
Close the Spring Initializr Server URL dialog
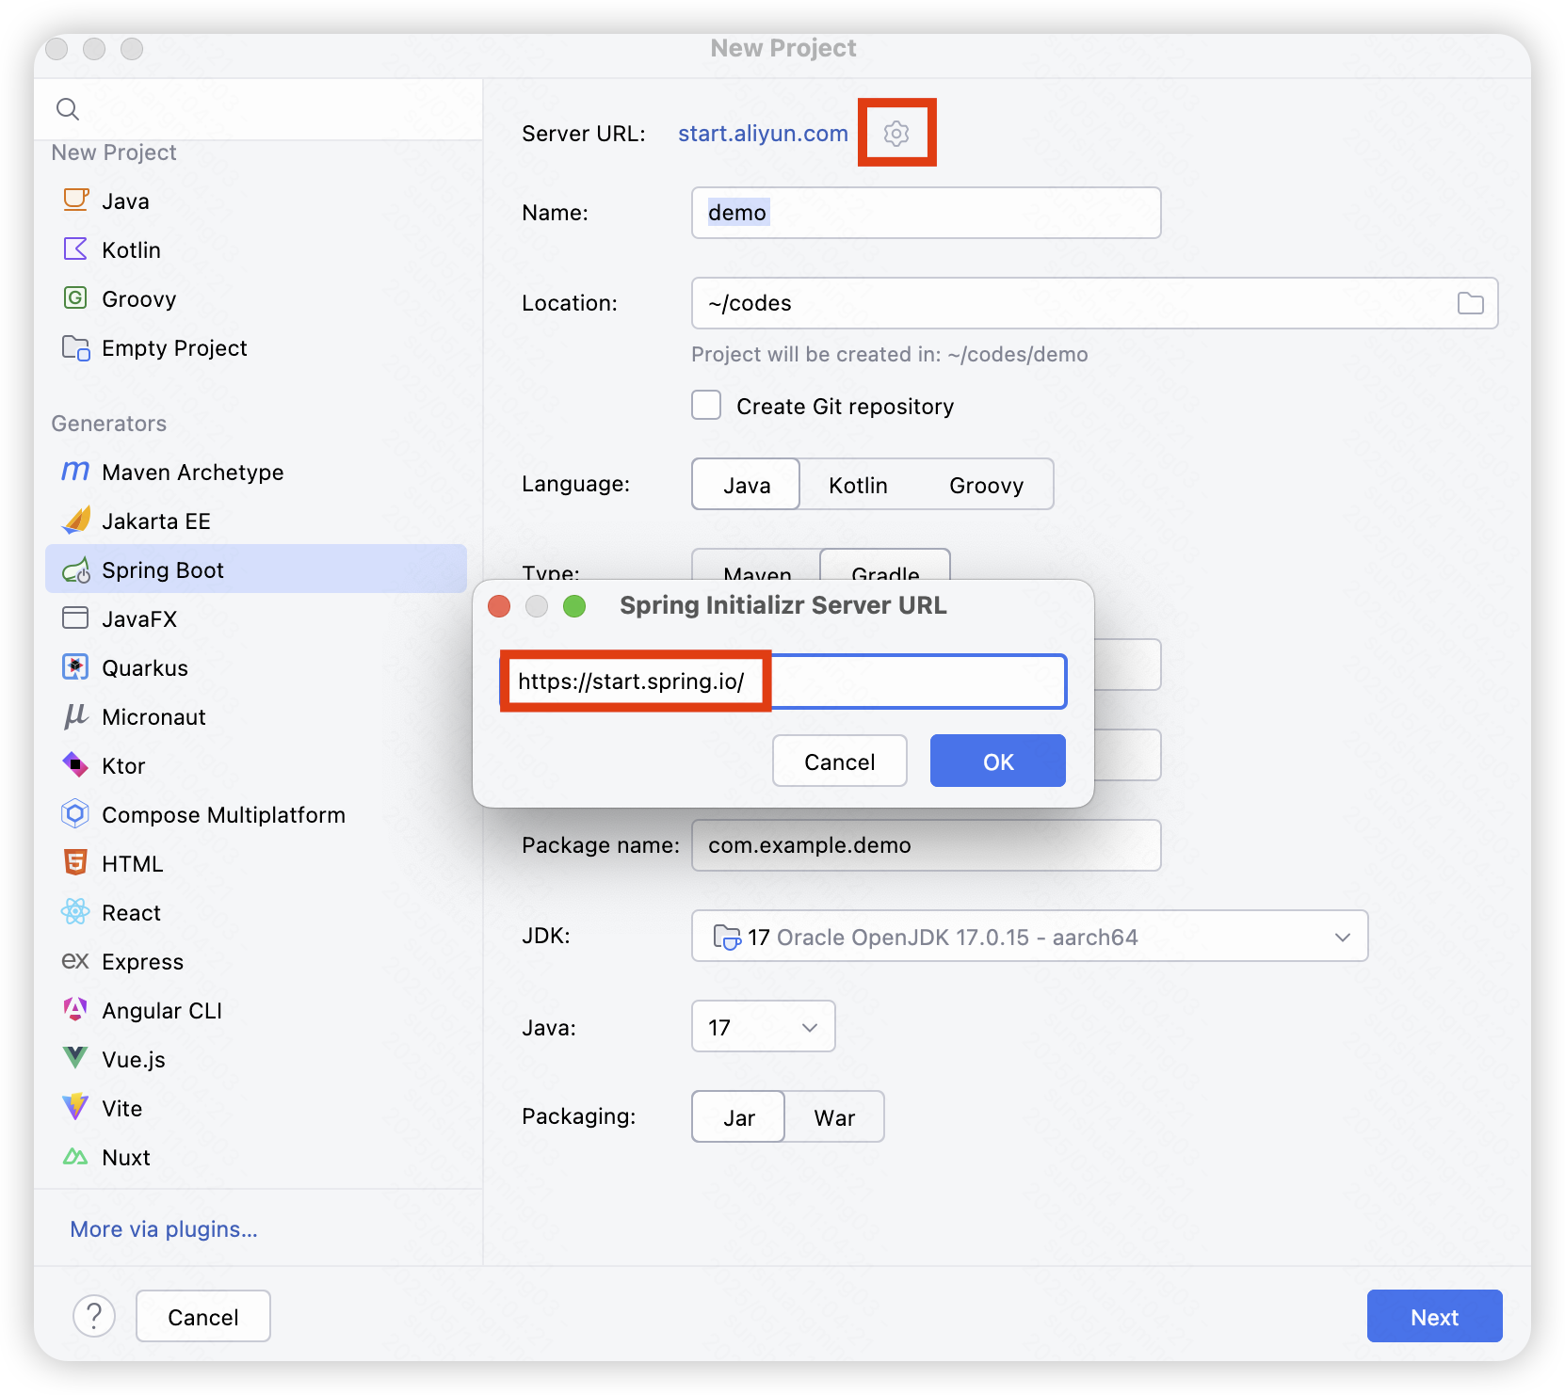coord(499,606)
